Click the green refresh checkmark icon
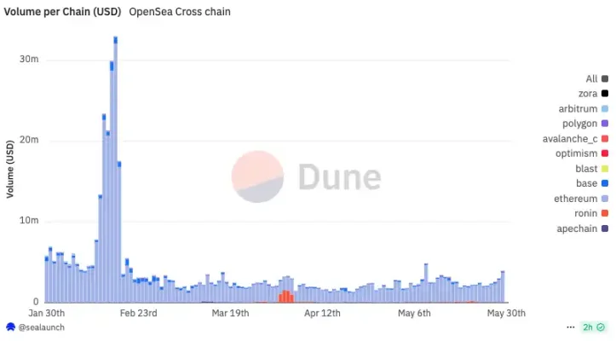Screen dimensions: 616x341 pos(600,327)
